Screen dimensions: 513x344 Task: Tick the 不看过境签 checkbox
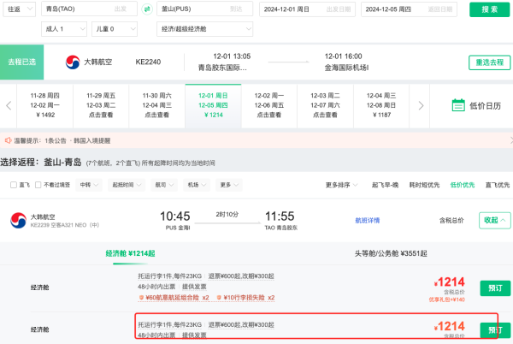click(x=38, y=185)
